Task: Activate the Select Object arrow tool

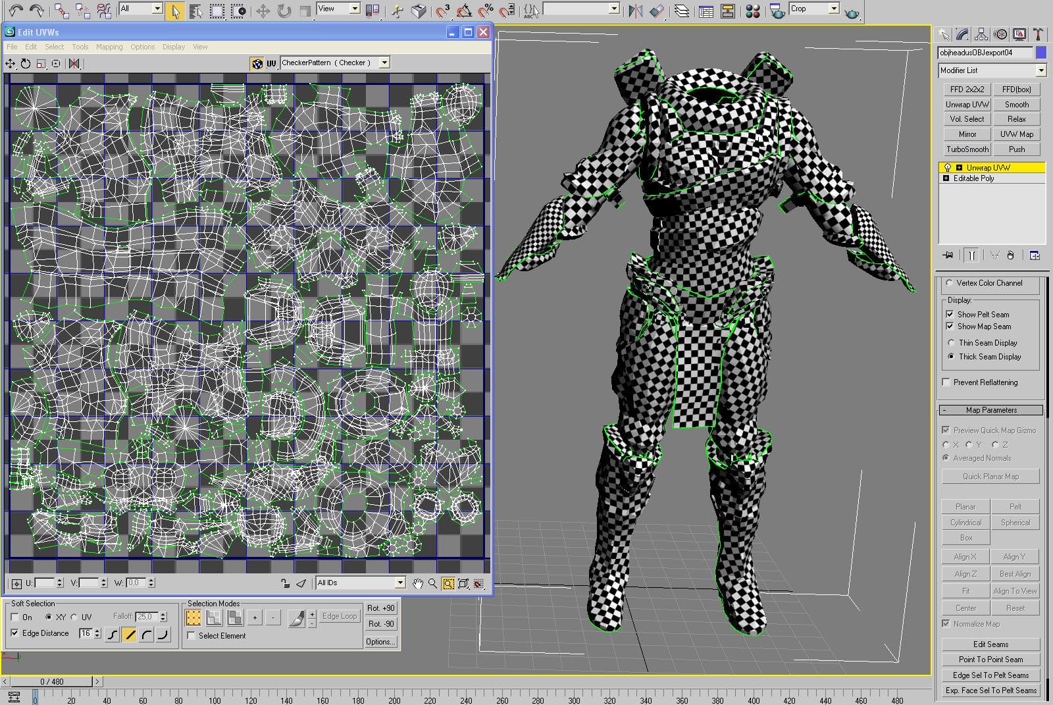Action: click(x=174, y=11)
